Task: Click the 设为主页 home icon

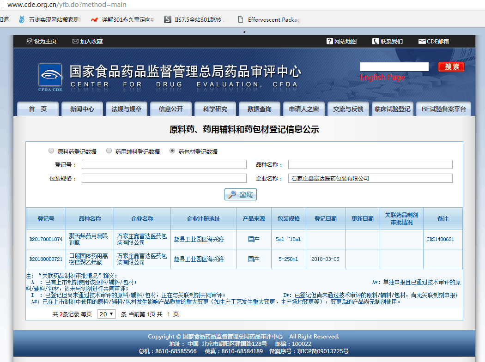Action: click(x=30, y=42)
